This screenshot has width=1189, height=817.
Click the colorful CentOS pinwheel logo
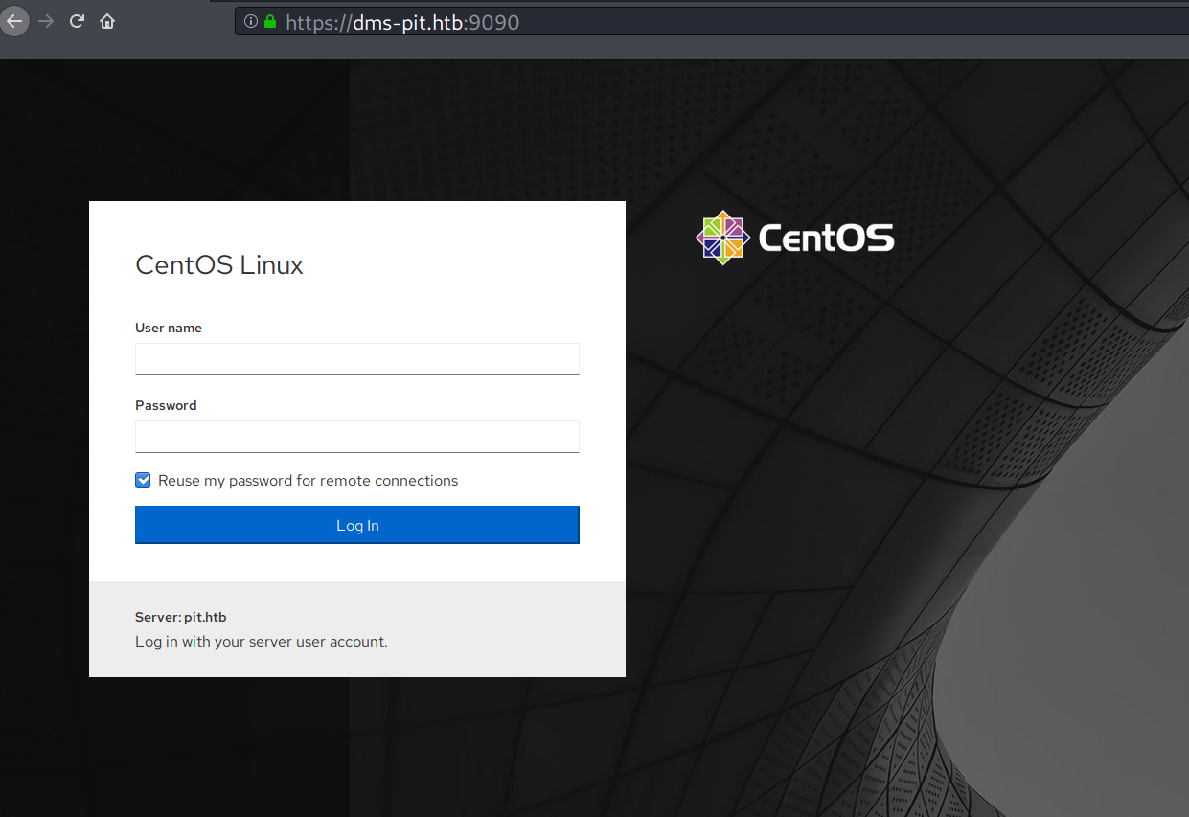pos(721,238)
